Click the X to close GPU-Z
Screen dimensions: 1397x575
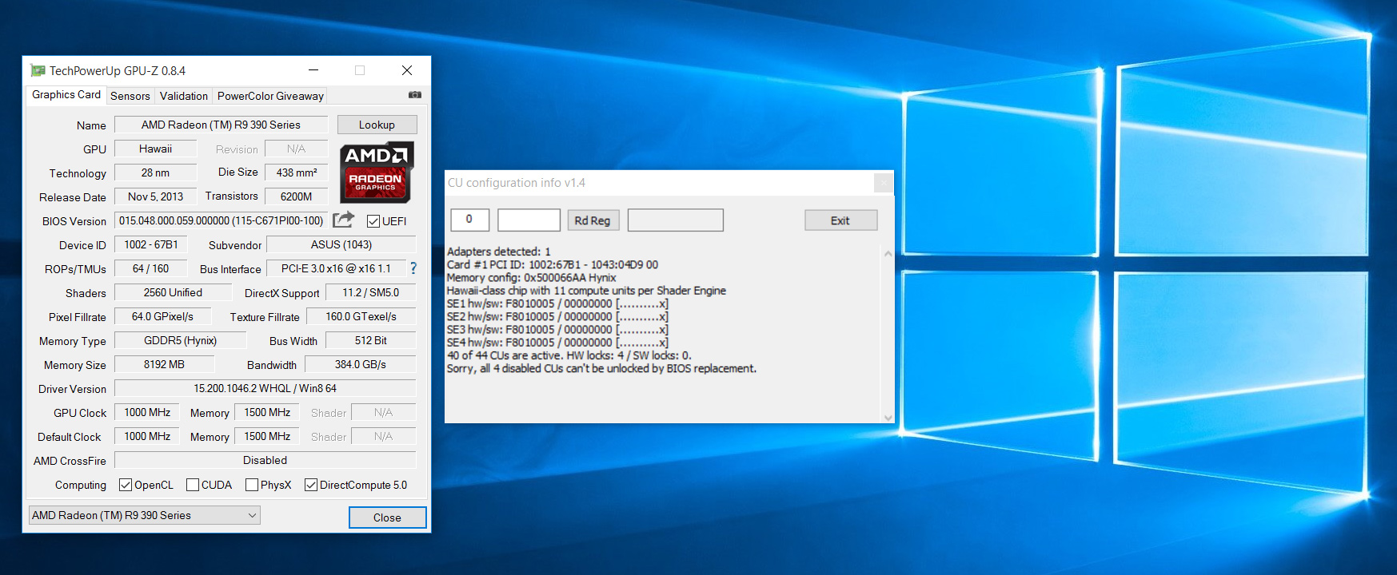point(406,70)
